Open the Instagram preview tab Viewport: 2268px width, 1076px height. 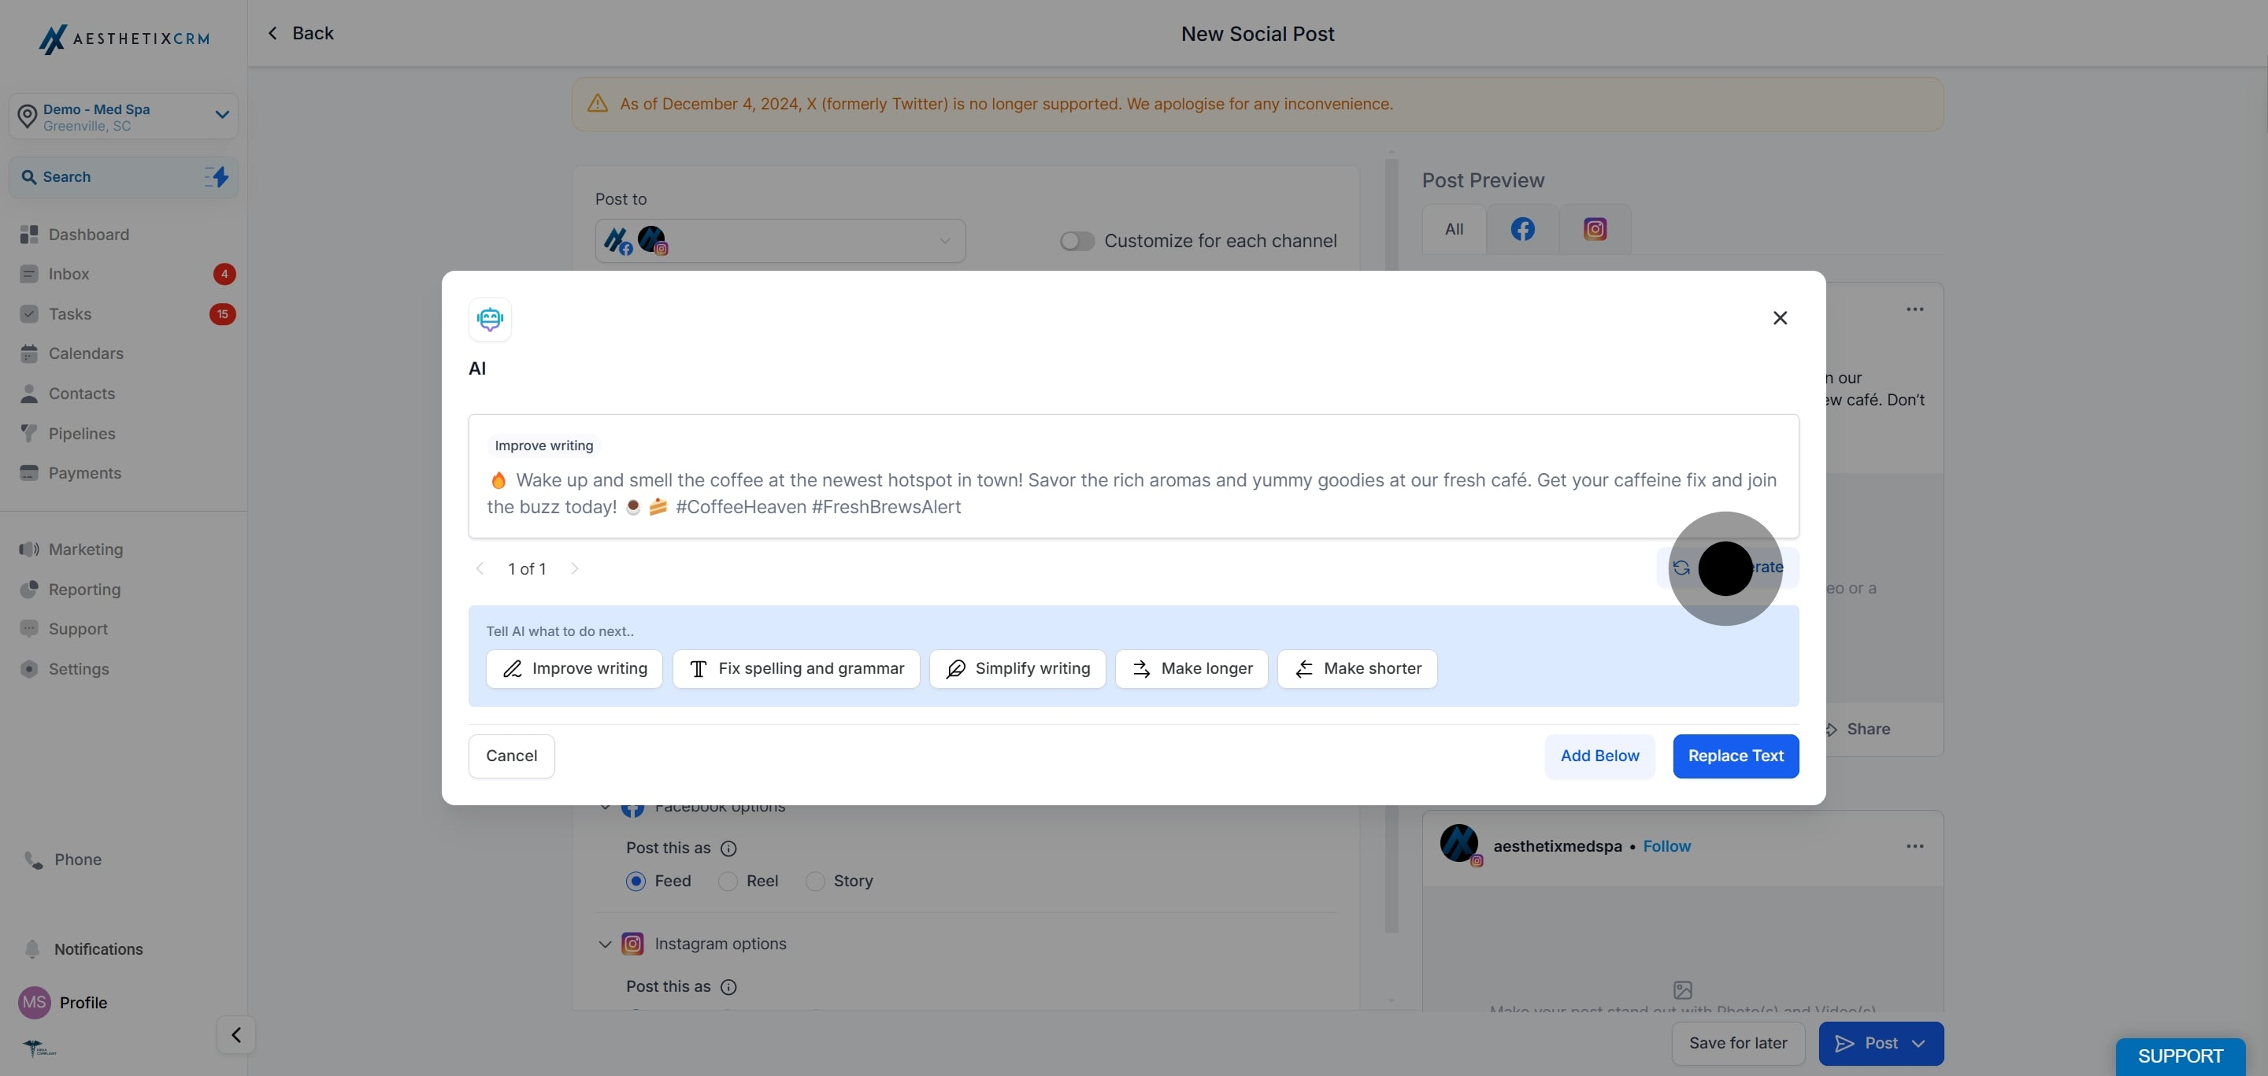[1595, 230]
